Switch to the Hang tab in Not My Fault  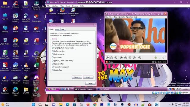(57, 29)
